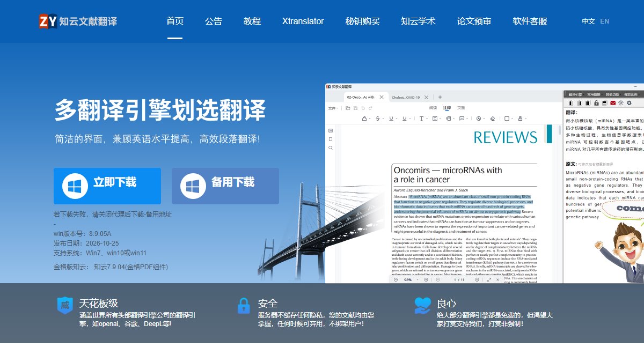644x362 pixels.
Task: Switch to 阅读 mode tab
Action: pos(433,108)
